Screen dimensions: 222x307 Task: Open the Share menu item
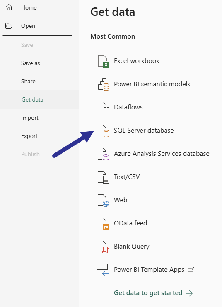coord(28,81)
